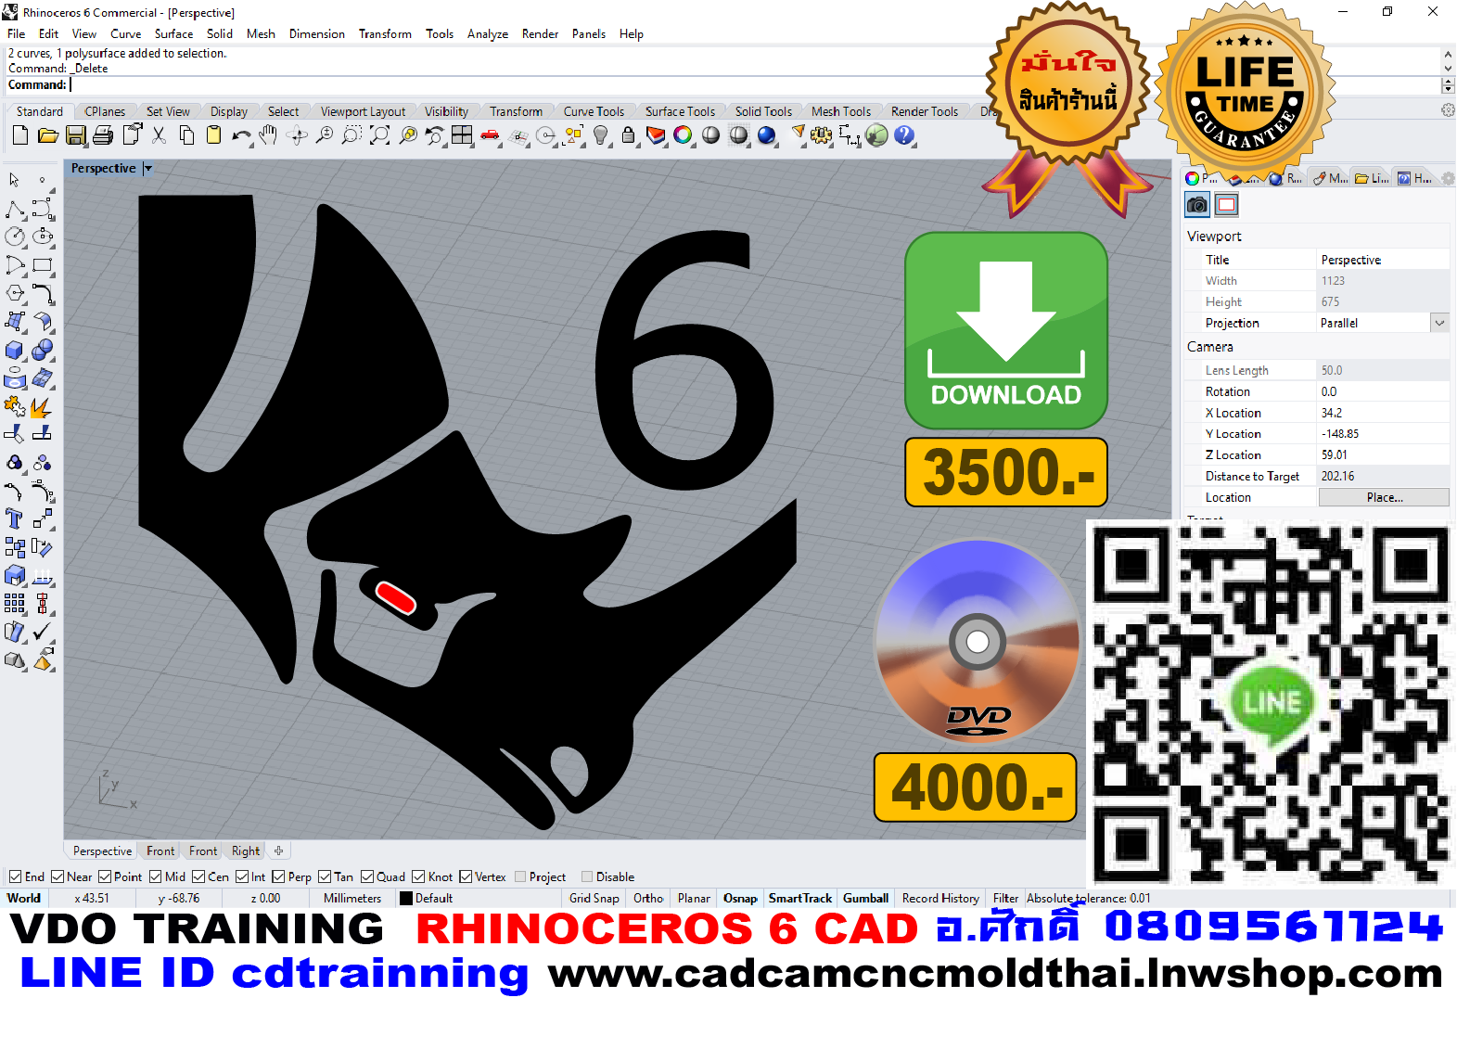Viewport: 1457px width, 1049px height.
Task: Expand command history with scroll-down arrow
Action: tap(1448, 68)
